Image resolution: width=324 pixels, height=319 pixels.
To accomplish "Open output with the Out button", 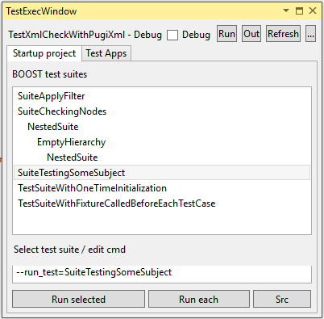I will [x=251, y=34].
